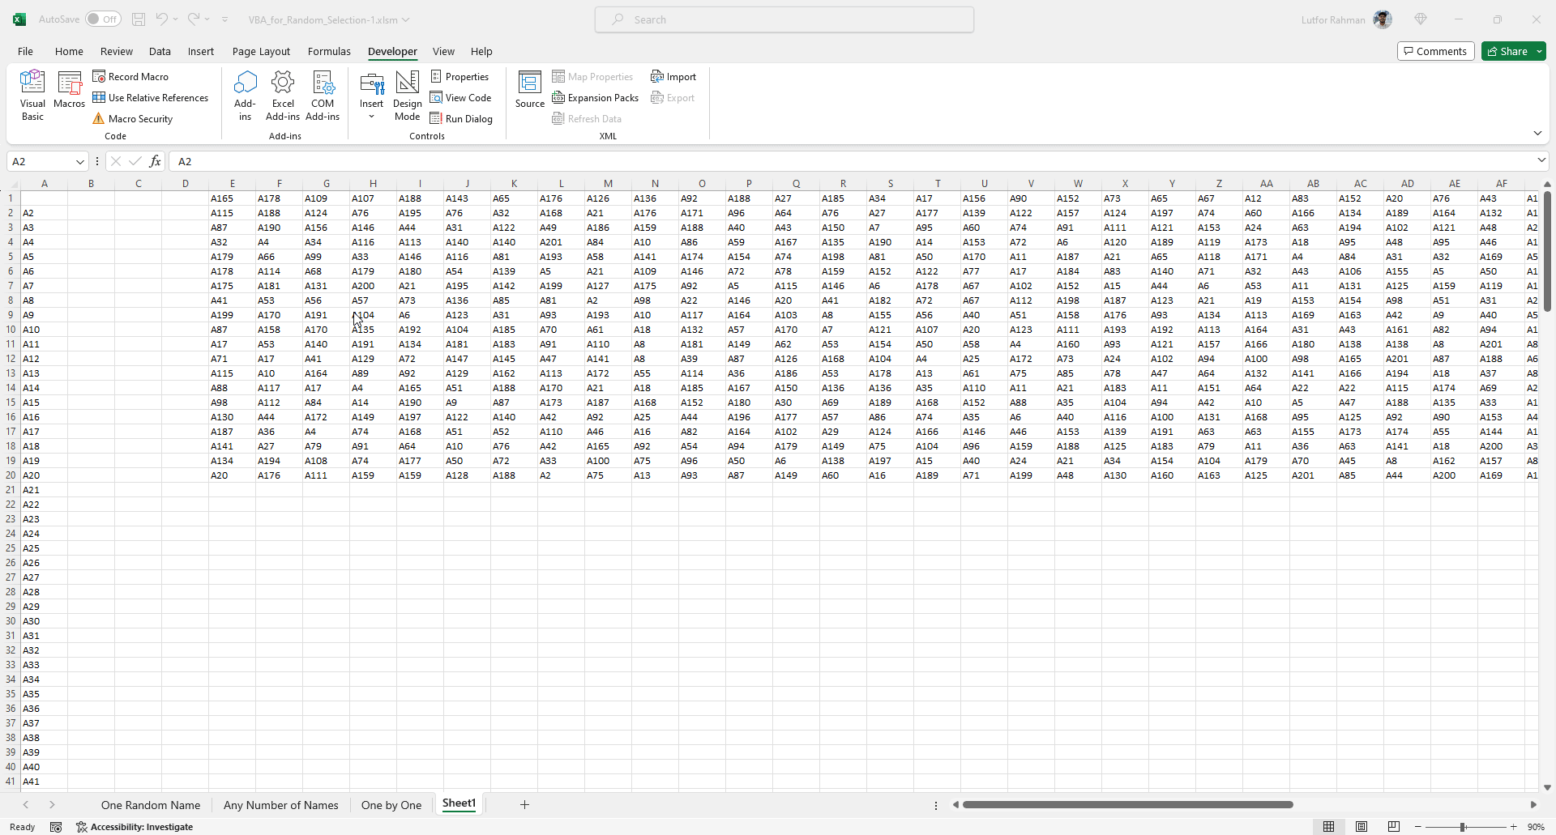1556x835 pixels.
Task: Select the Sheet1 tab
Action: point(459,804)
